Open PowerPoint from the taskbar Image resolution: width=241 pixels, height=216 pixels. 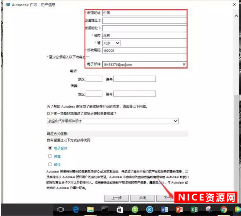(x=179, y=210)
